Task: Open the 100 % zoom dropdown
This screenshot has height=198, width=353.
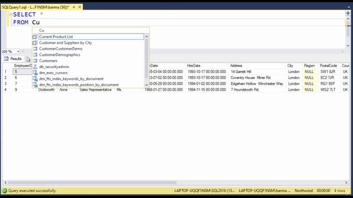Action: coord(18,52)
